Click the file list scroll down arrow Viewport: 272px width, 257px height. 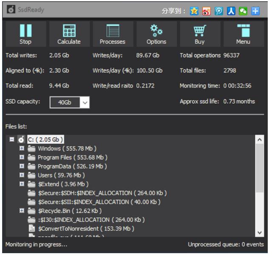[x=260, y=232]
